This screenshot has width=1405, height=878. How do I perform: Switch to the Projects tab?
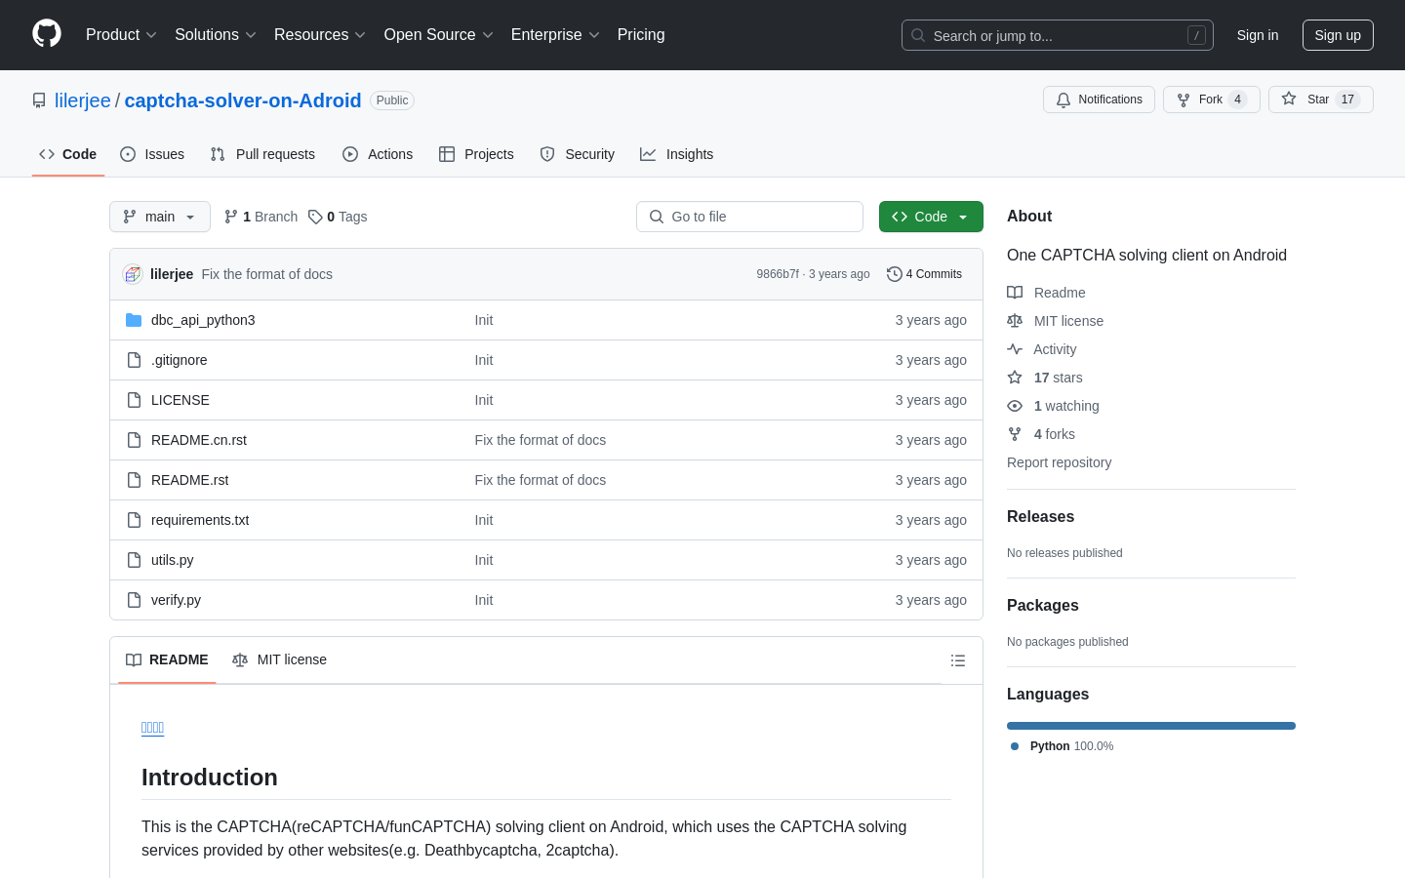click(476, 154)
